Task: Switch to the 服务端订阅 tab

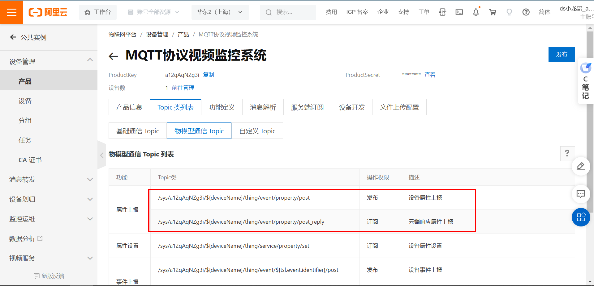Action: pos(307,107)
